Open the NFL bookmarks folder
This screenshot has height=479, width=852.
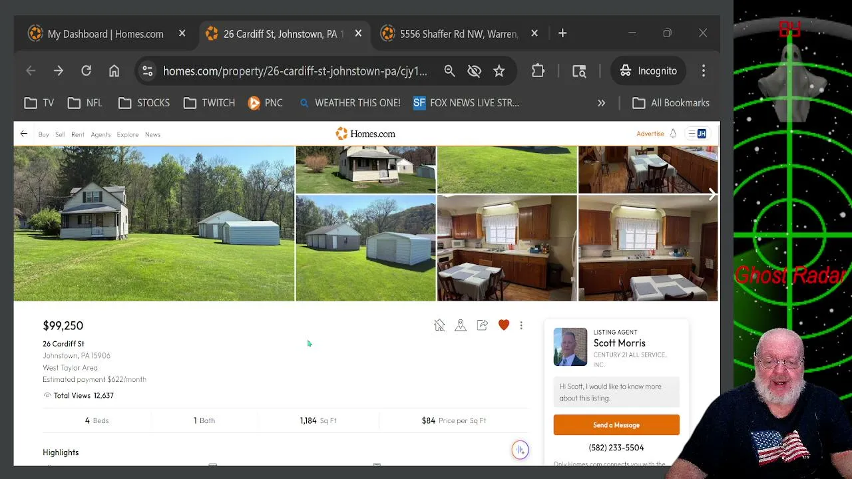click(x=85, y=103)
